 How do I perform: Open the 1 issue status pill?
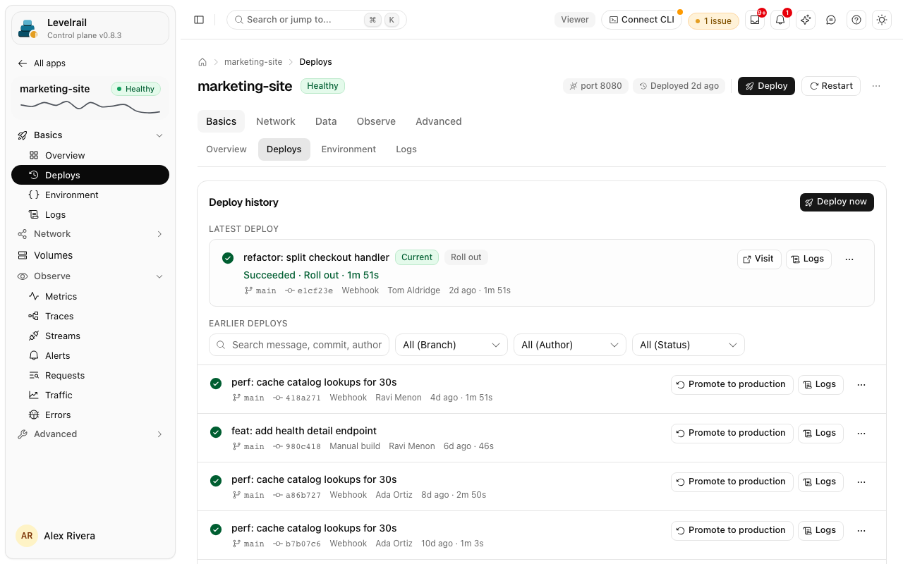[x=713, y=20]
